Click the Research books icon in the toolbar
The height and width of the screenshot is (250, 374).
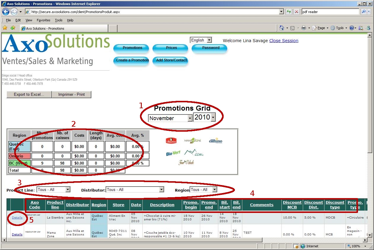pyautogui.click(x=361, y=28)
